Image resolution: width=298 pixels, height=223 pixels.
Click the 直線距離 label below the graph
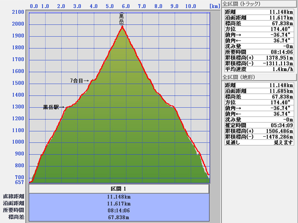tap(14, 197)
